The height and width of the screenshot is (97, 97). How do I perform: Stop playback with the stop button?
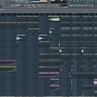click(x=19, y=5)
